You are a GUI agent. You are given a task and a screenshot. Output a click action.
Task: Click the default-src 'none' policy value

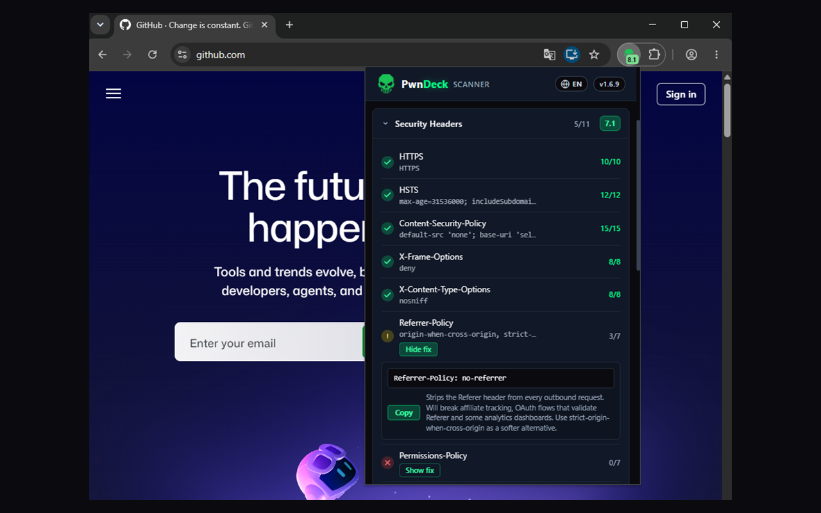[x=468, y=235]
